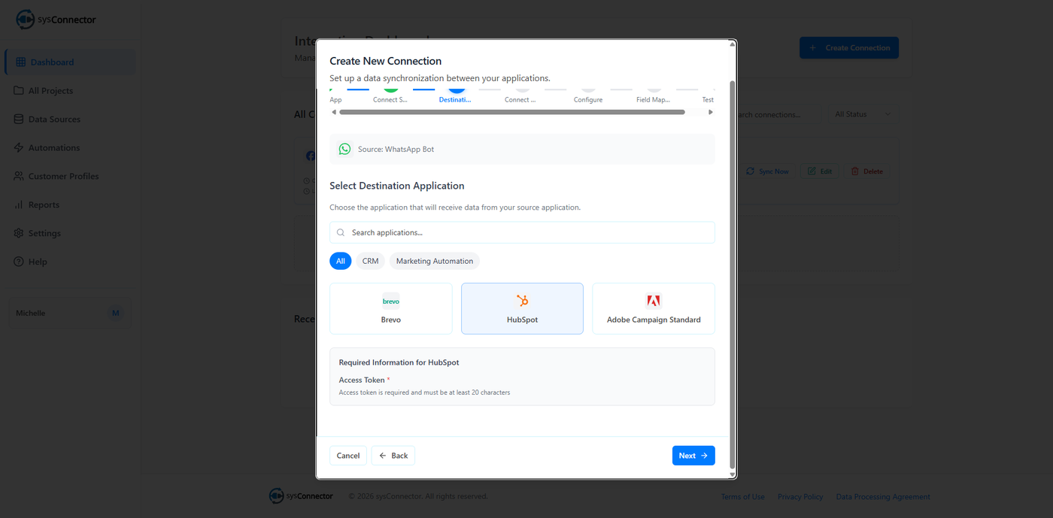This screenshot has width=1053, height=518.
Task: Select the Adobe Campaign Standard card
Action: (x=654, y=308)
